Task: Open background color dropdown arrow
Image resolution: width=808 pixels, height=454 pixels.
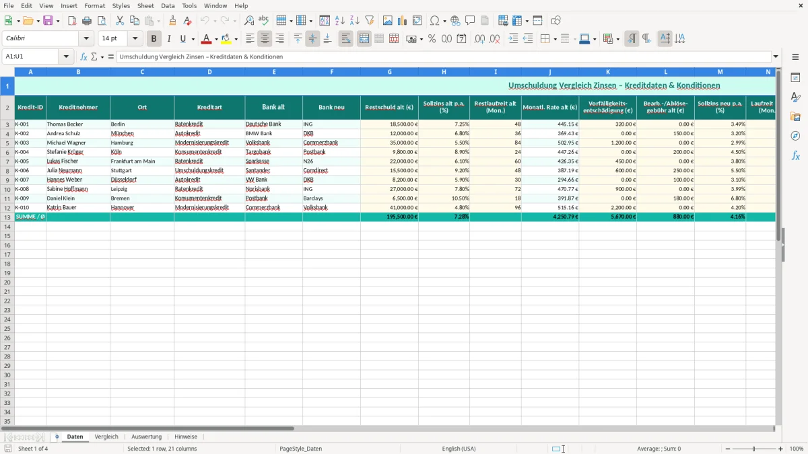Action: tap(236, 39)
